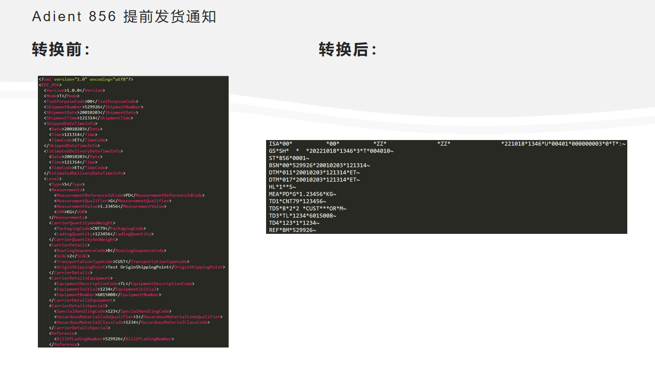Screen dimensions: 655x366
Task: Click the HL*1**S~ segment
Action: [x=283, y=187]
